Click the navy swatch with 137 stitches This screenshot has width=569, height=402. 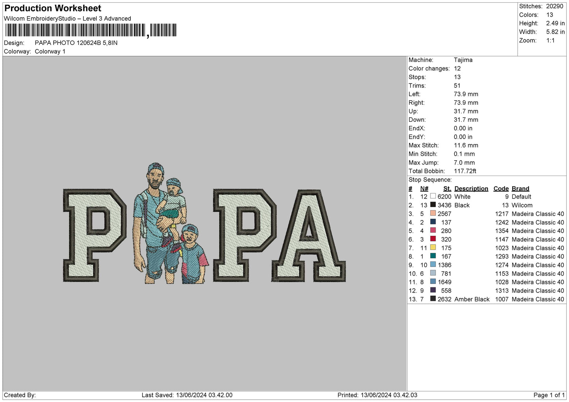click(x=433, y=222)
